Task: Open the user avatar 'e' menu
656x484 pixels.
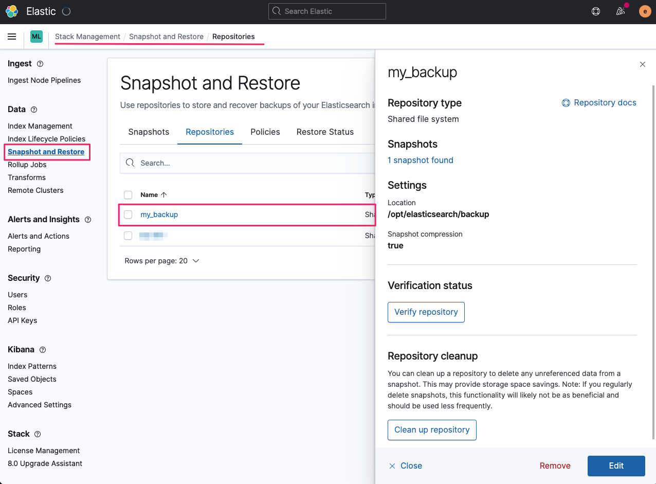Action: [x=645, y=11]
